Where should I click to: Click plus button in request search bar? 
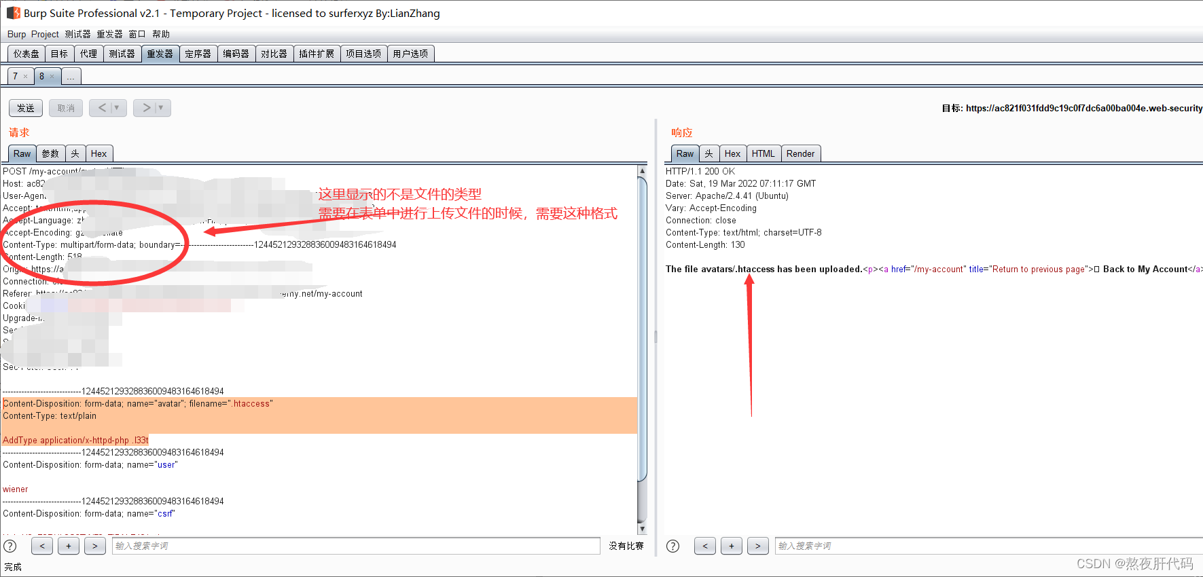pyautogui.click(x=69, y=546)
